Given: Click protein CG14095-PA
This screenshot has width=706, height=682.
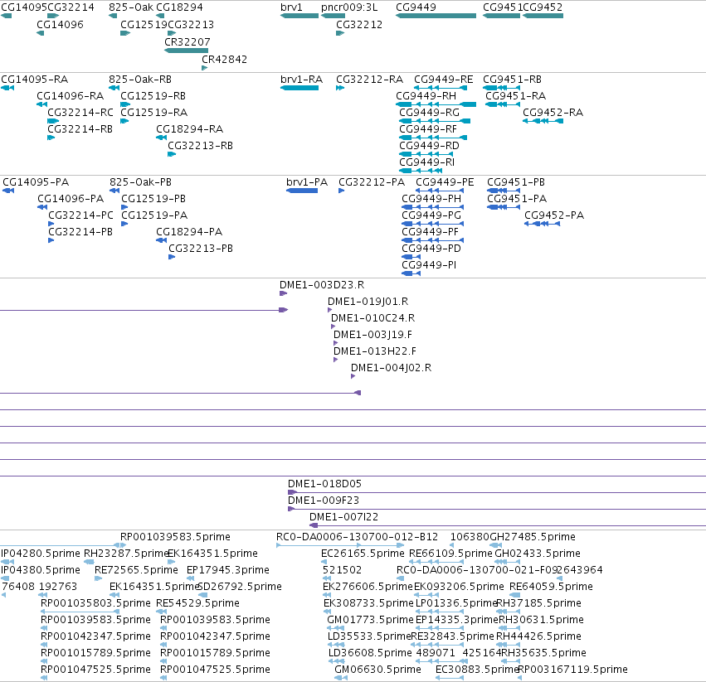Looking at the screenshot, I should click(x=36, y=182).
